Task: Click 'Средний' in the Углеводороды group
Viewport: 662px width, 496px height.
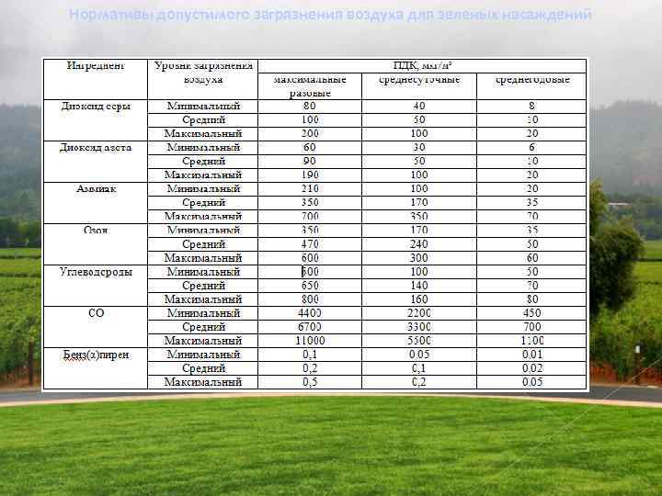Action: (203, 286)
